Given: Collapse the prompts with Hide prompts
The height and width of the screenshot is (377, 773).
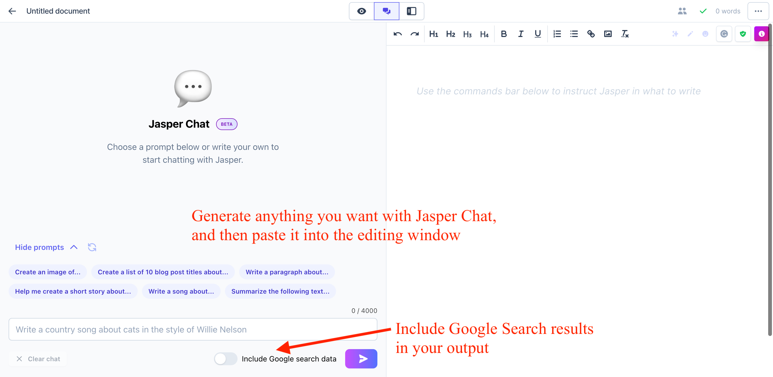Looking at the screenshot, I should click(x=46, y=247).
